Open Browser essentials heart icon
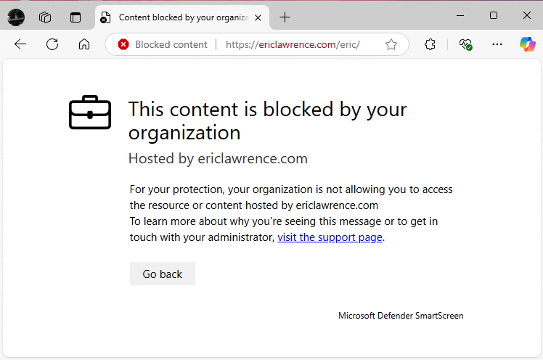This screenshot has height=360, width=543. point(465,44)
